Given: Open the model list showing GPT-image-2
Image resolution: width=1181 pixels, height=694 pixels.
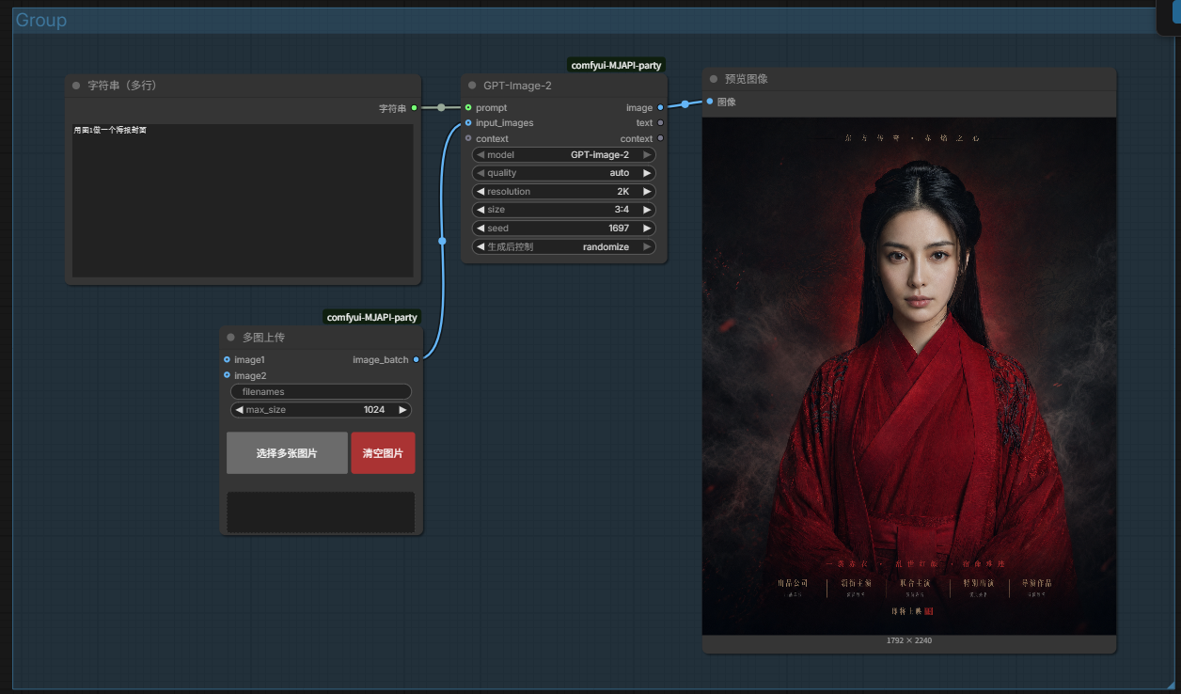Looking at the screenshot, I should (564, 155).
